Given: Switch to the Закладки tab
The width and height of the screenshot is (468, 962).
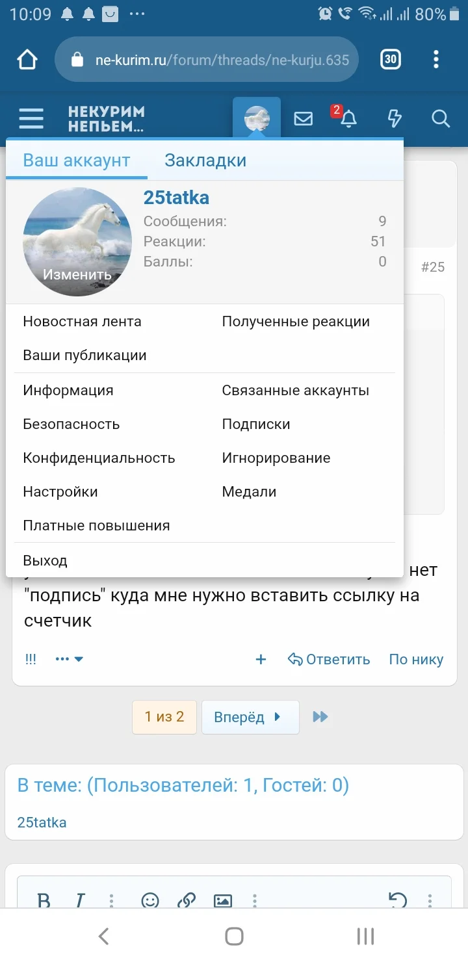Looking at the screenshot, I should tap(205, 161).
